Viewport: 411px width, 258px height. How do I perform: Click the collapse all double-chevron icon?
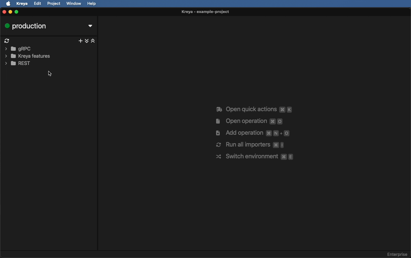click(93, 41)
